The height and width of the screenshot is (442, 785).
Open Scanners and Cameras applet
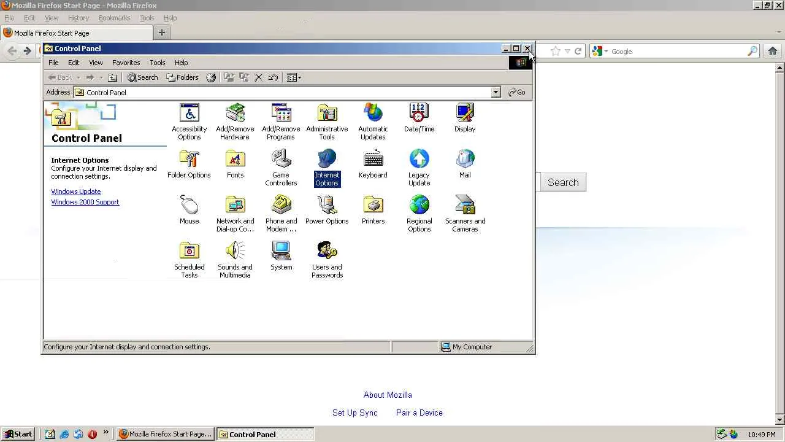(x=465, y=214)
